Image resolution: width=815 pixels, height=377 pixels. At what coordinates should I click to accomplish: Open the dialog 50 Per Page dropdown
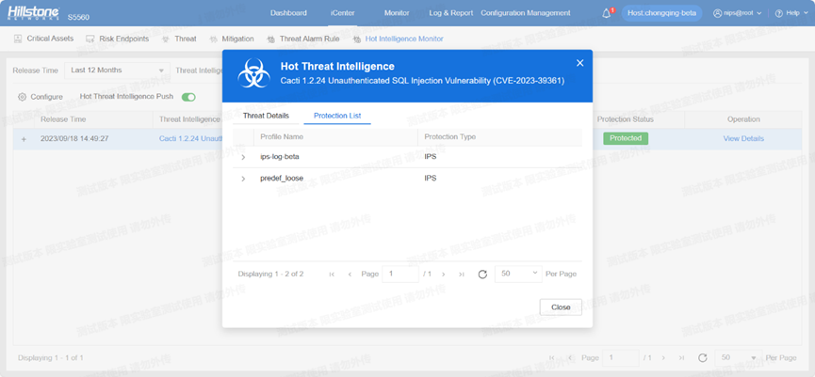tap(519, 274)
